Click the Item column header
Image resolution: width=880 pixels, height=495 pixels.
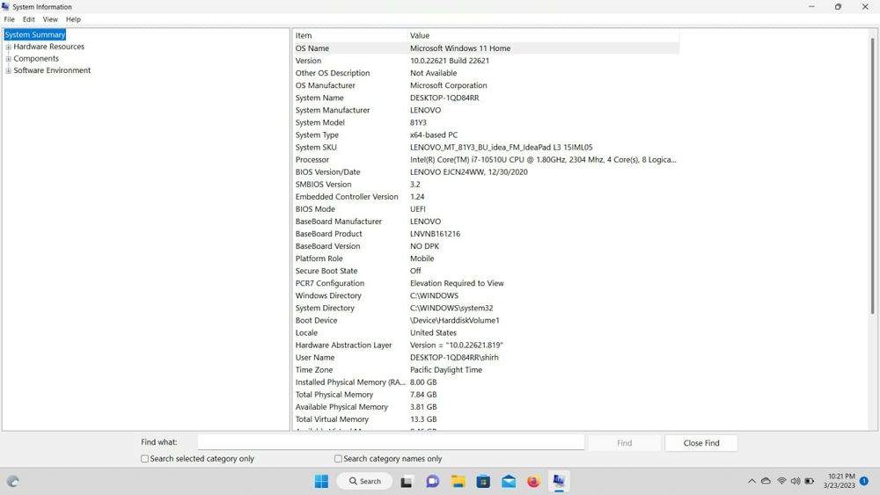tap(349, 35)
